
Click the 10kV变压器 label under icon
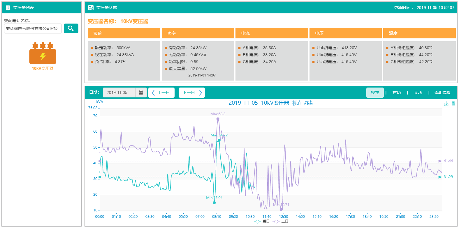coord(43,69)
